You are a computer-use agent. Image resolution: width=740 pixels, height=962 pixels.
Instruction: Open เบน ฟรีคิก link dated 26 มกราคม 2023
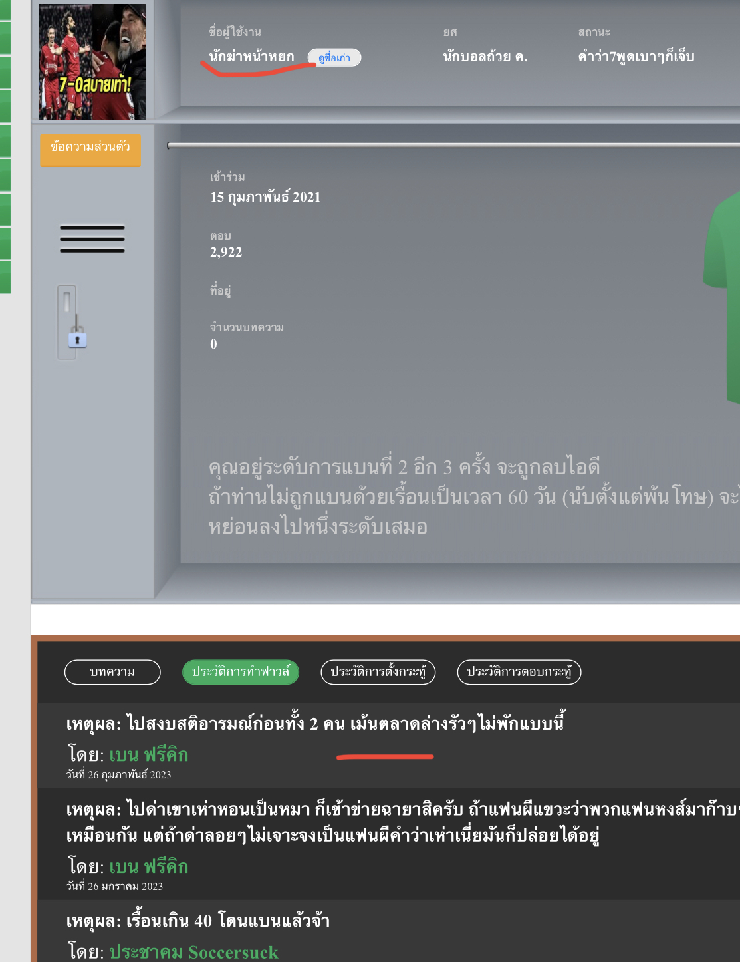pyautogui.click(x=149, y=867)
